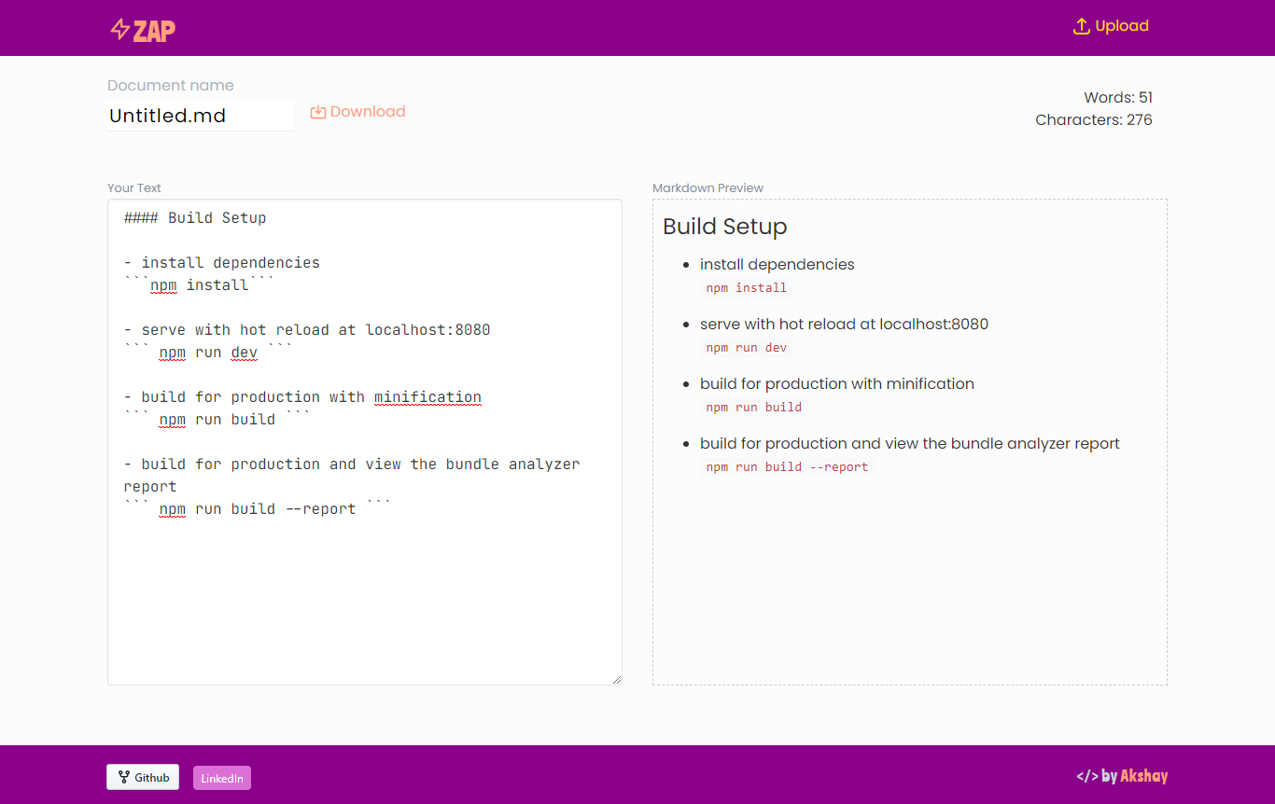Viewport: 1275px width, 804px height.
Task: Follow the Akshay author link
Action: click(1143, 776)
